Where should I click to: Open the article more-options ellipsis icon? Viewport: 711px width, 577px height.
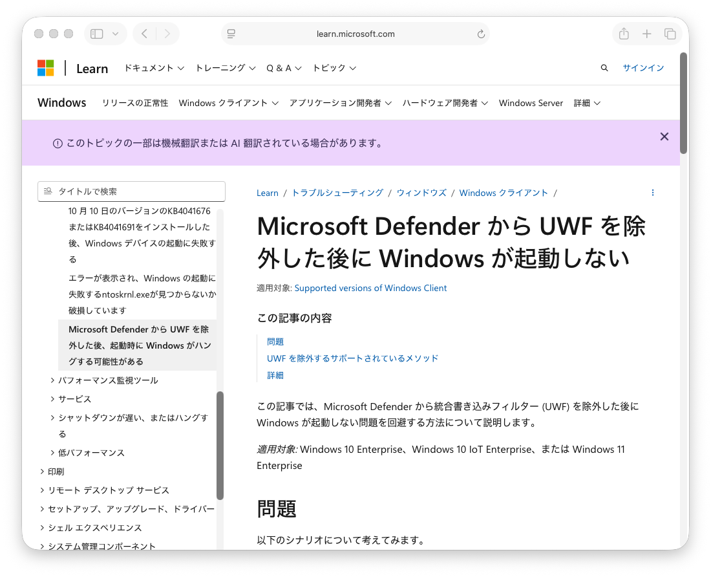pyautogui.click(x=653, y=193)
